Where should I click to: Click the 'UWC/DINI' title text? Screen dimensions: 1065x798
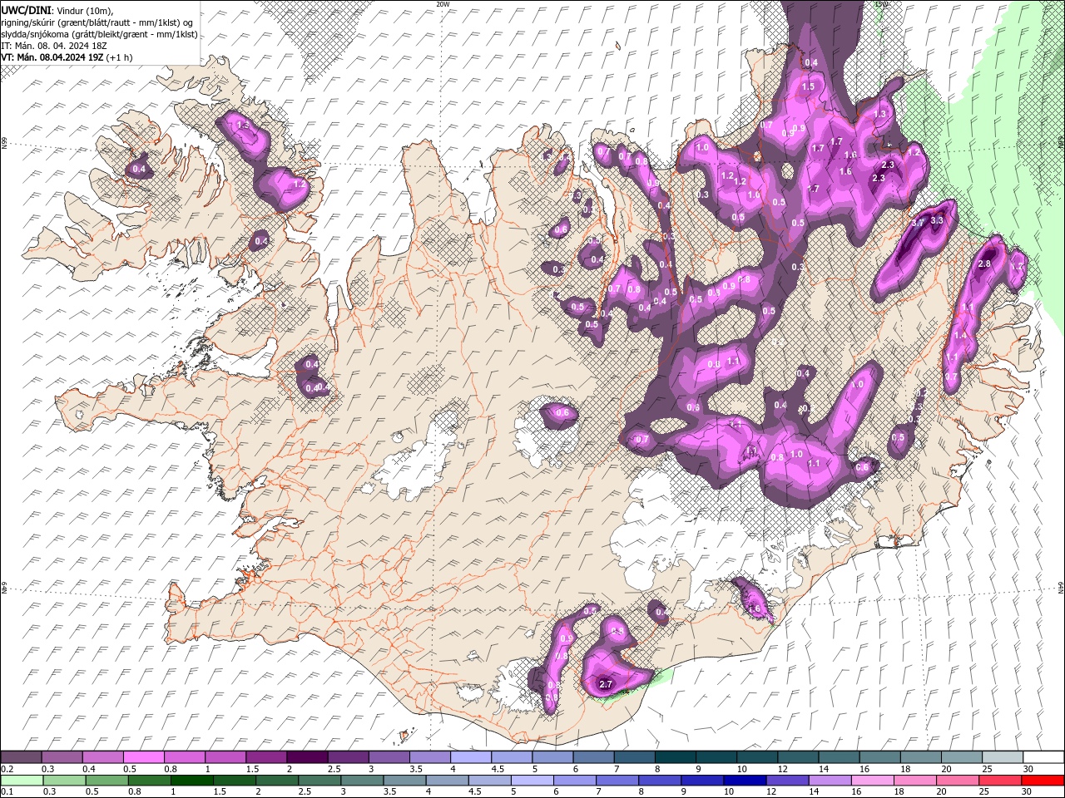[x=27, y=9]
